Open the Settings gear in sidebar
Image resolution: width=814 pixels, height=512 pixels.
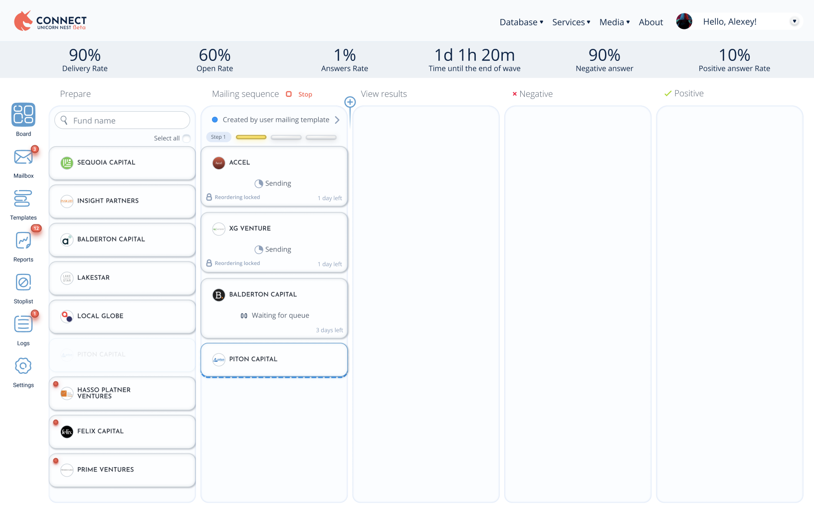[23, 366]
